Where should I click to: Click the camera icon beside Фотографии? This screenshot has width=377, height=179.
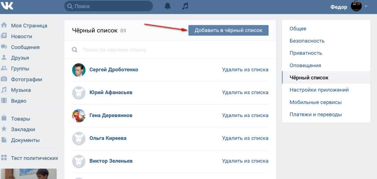pos(4,79)
